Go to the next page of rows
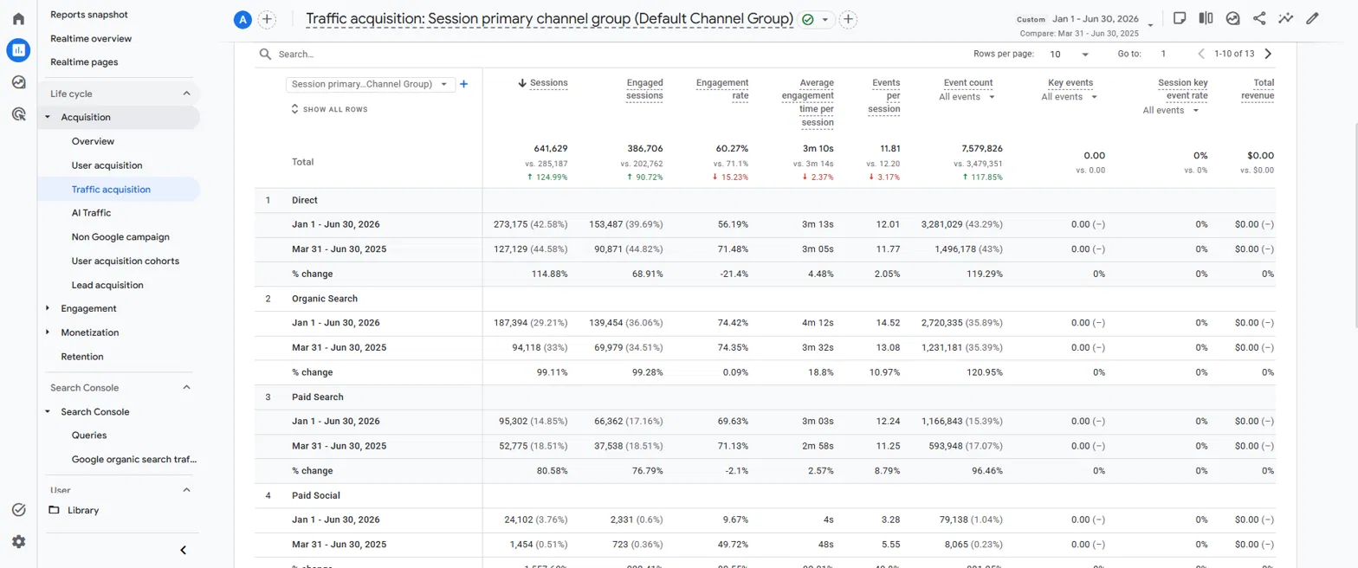Viewport: 1358px width, 568px height. click(x=1269, y=54)
